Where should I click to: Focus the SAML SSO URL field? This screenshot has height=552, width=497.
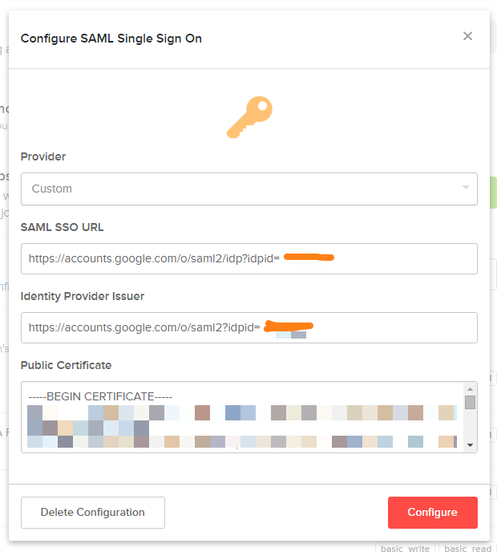coord(249,258)
